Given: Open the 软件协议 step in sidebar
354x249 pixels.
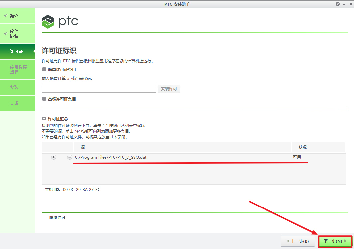Looking at the screenshot, I should coord(17,34).
